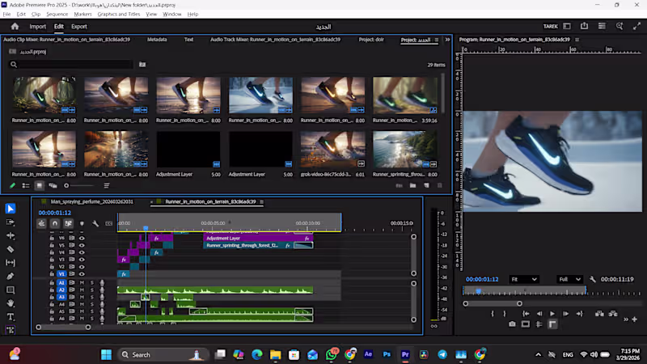
Task: Open Runner sequence timeline panel menu
Action: coord(261,201)
